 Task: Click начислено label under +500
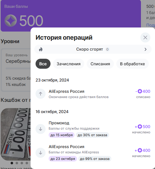tap(141, 132)
